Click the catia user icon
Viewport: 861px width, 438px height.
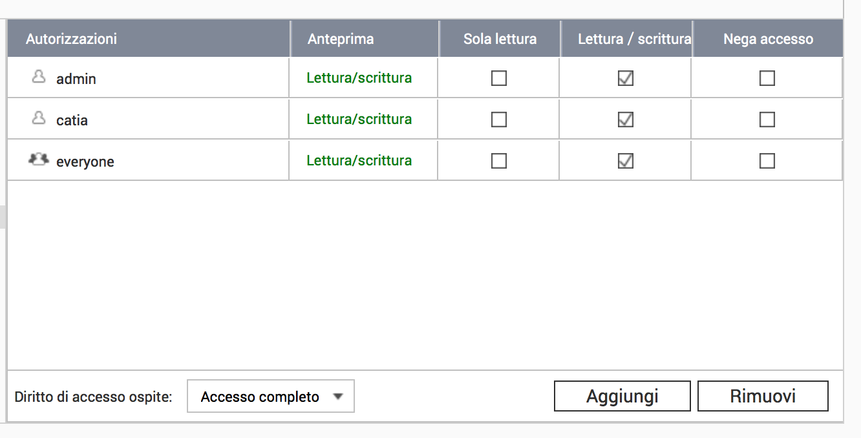coord(39,119)
